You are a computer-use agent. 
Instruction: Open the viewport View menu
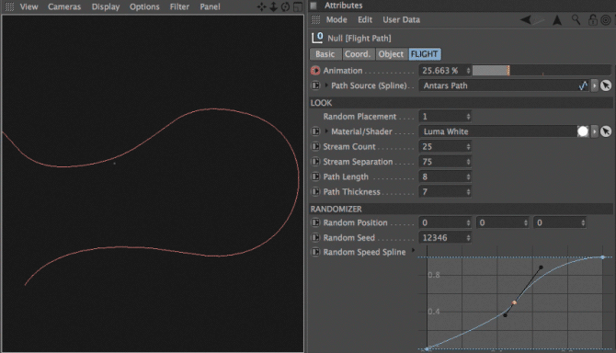(29, 6)
